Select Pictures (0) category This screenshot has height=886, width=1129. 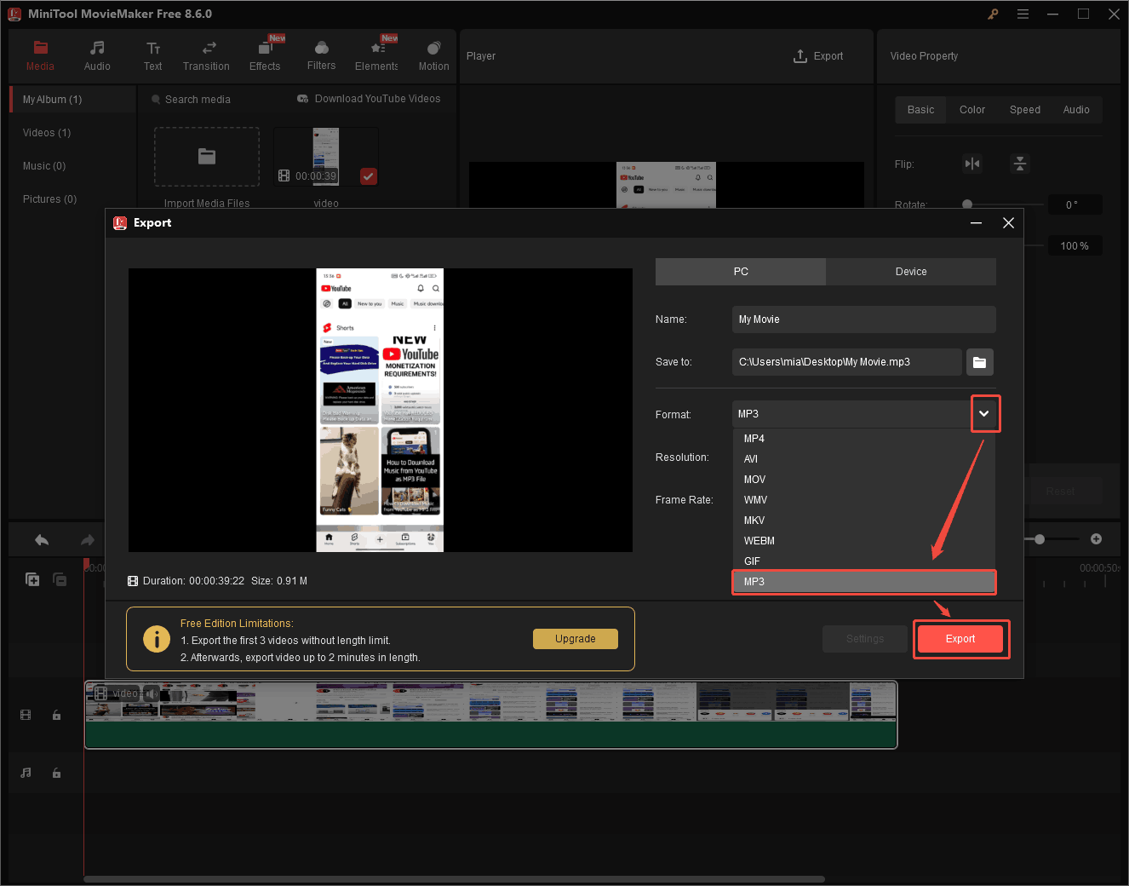pos(49,199)
